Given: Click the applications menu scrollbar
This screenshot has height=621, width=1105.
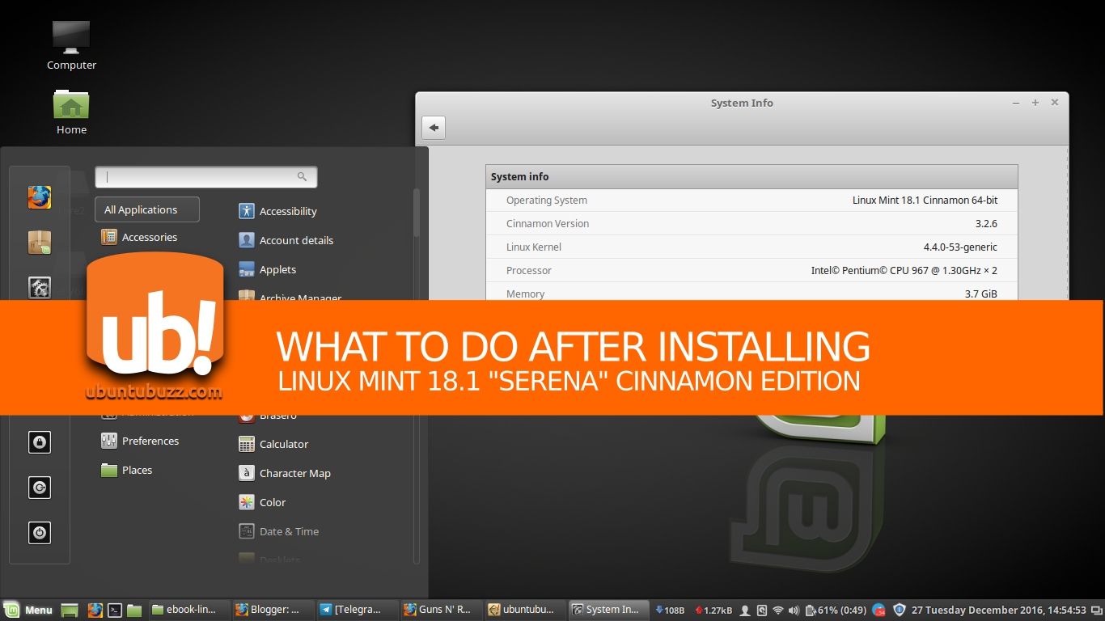Looking at the screenshot, I should tap(417, 213).
